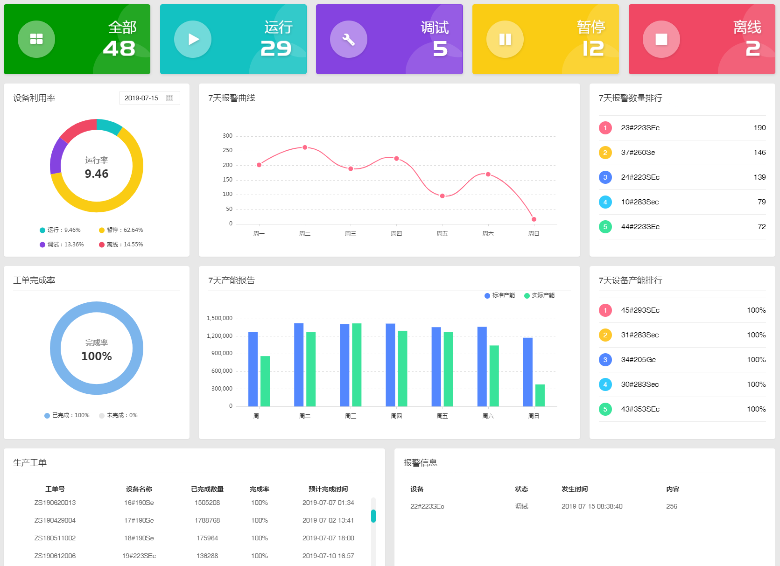780x566 pixels.
Task: Open work order ZS190620013
Action: 55,503
